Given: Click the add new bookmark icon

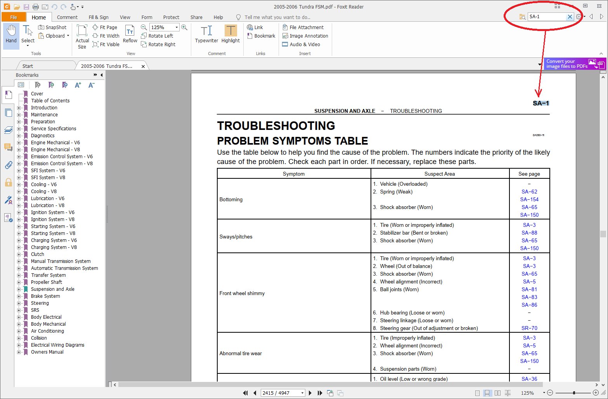Looking at the screenshot, I should tap(51, 85).
